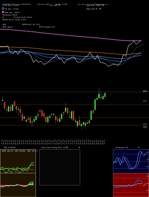
Task: Click the MACD values line
Action: [14, 20]
